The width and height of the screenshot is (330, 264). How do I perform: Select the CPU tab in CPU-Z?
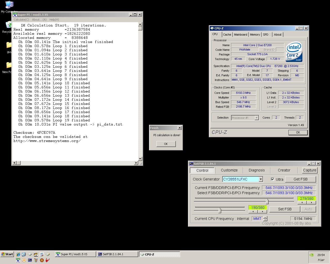(x=215, y=34)
